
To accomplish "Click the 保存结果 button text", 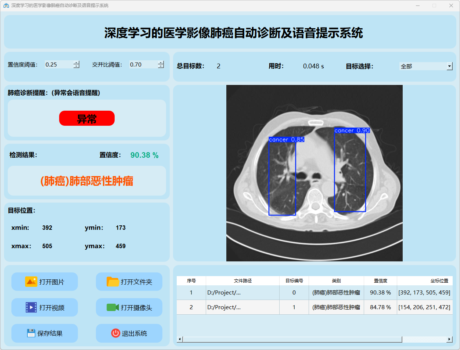I will tap(50, 333).
